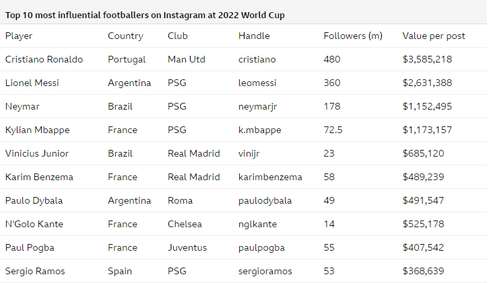The width and height of the screenshot is (489, 283).
Task: Select the $3,585,218 value cell
Action: pos(427,59)
